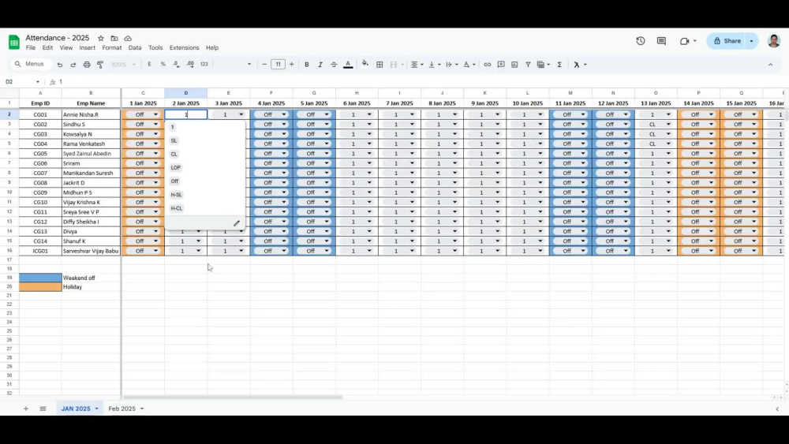Click the move to folder icon
The height and width of the screenshot is (444, 789).
click(114, 38)
